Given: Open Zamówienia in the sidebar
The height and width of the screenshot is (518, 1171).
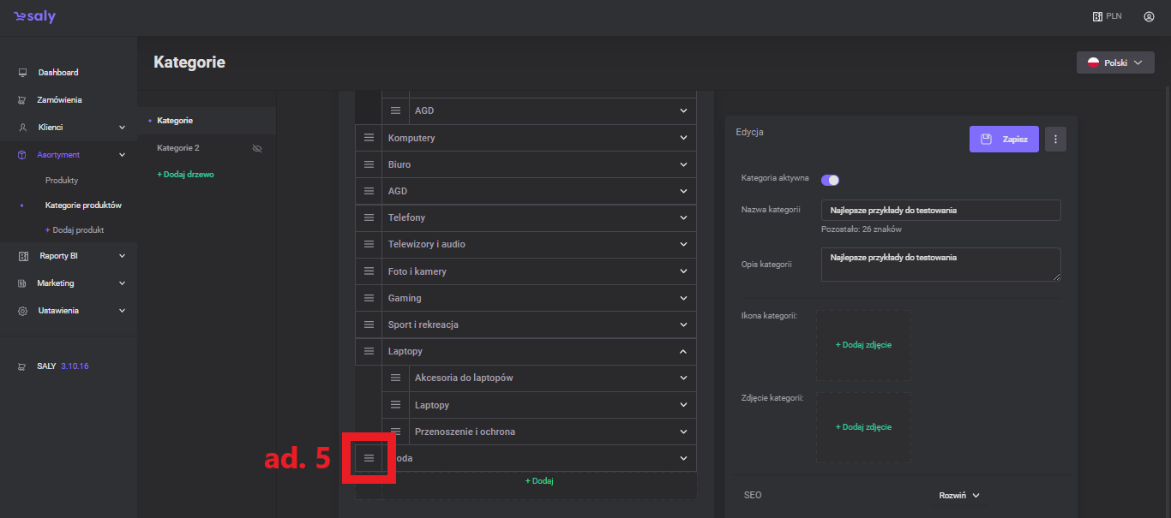Looking at the screenshot, I should click(59, 100).
